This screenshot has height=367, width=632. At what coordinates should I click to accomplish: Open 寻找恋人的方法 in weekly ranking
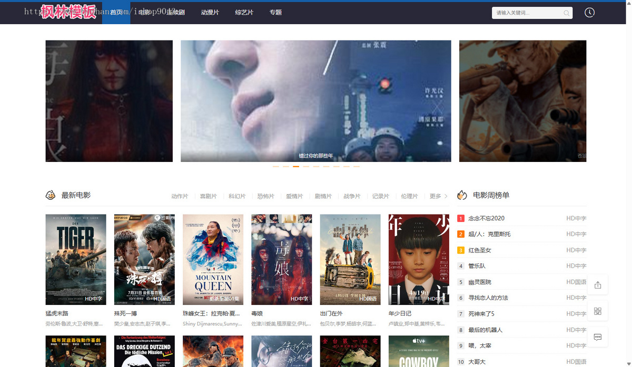[x=488, y=298]
